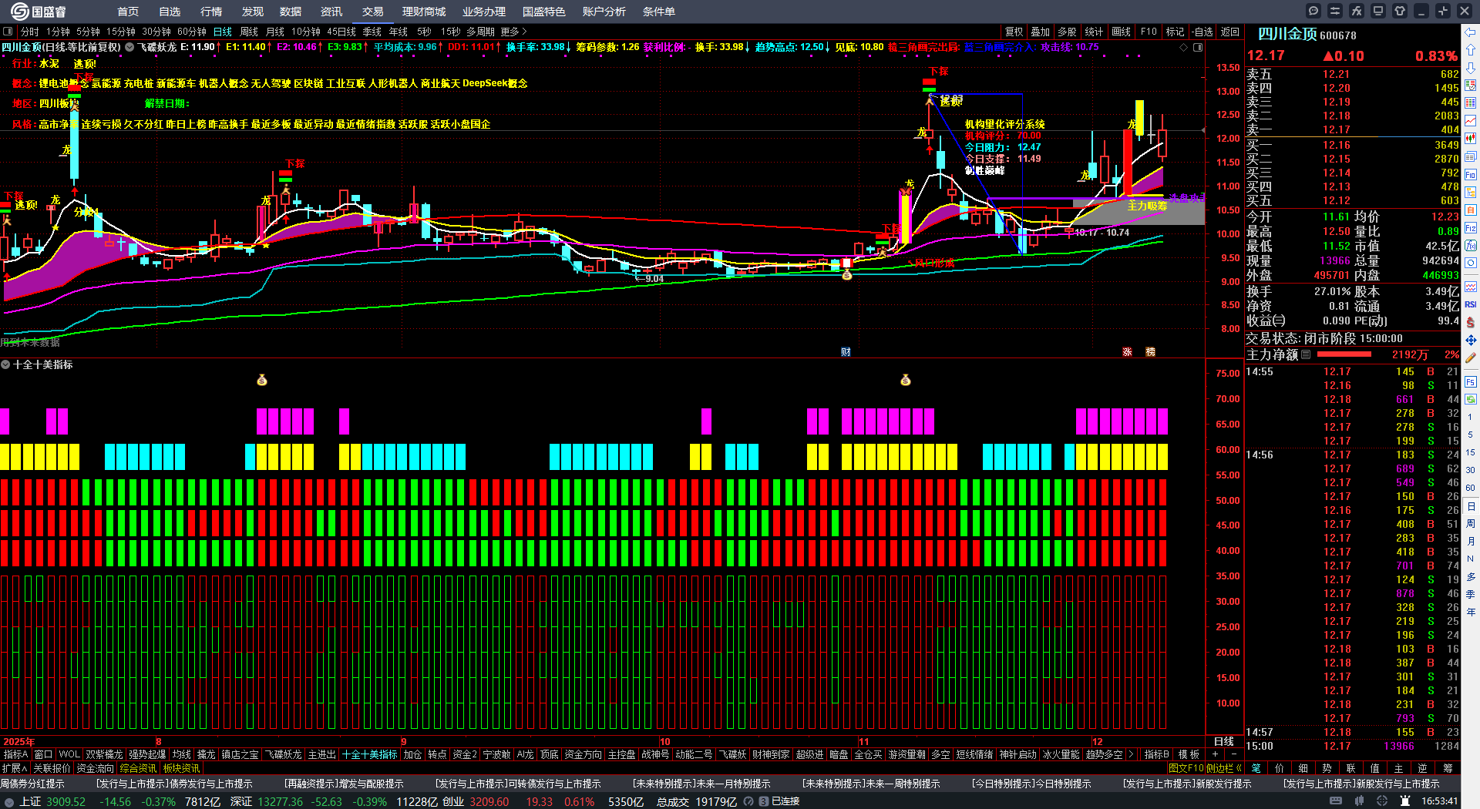Image resolution: width=1480 pixels, height=809 pixels.
Task: Click the 日 period icon on right sidebar
Action: click(x=1471, y=506)
